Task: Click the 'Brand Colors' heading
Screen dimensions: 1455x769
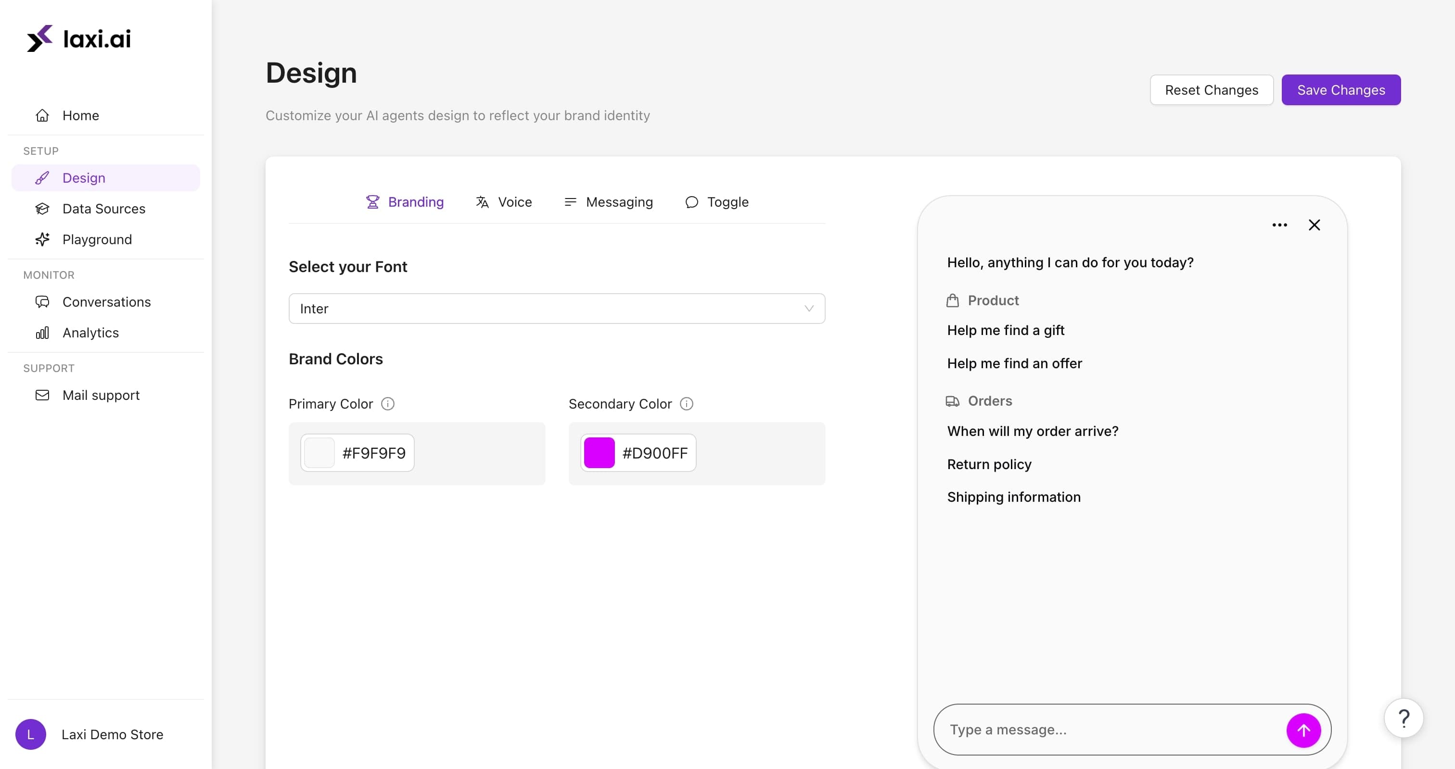Action: [335, 359]
